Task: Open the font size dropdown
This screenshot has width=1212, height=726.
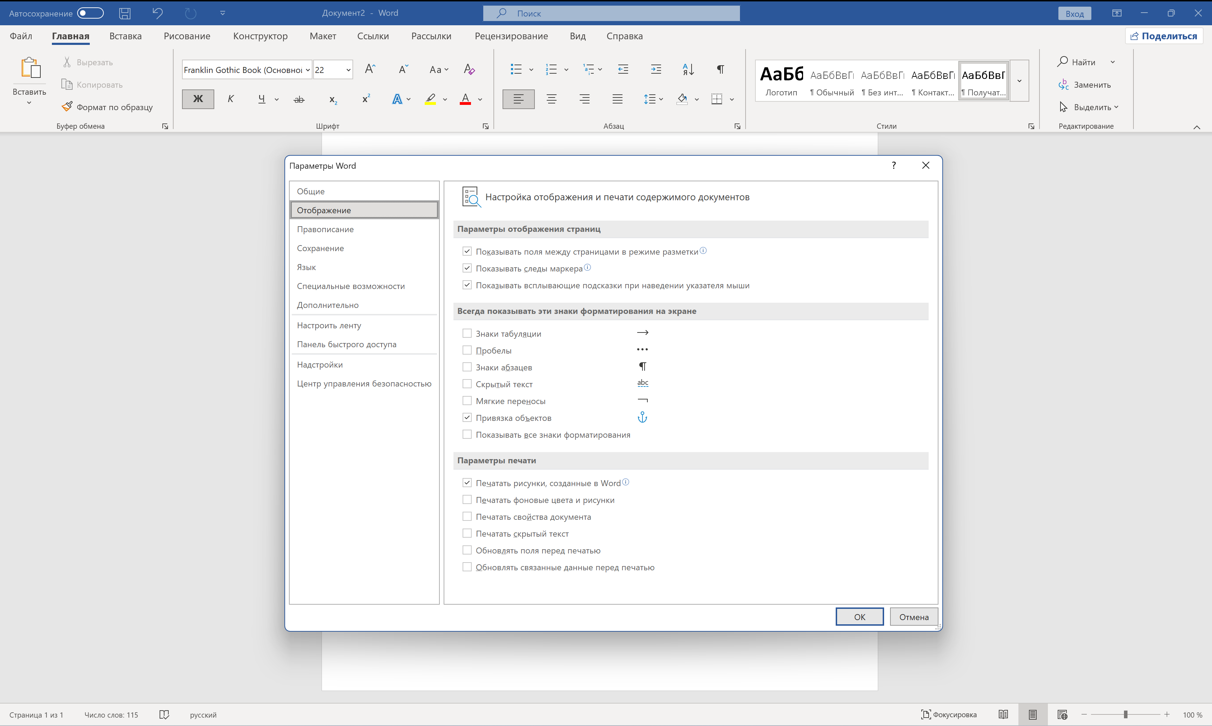Action: [348, 70]
